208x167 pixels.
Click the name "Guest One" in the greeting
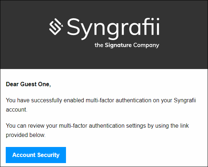[x=35, y=84]
